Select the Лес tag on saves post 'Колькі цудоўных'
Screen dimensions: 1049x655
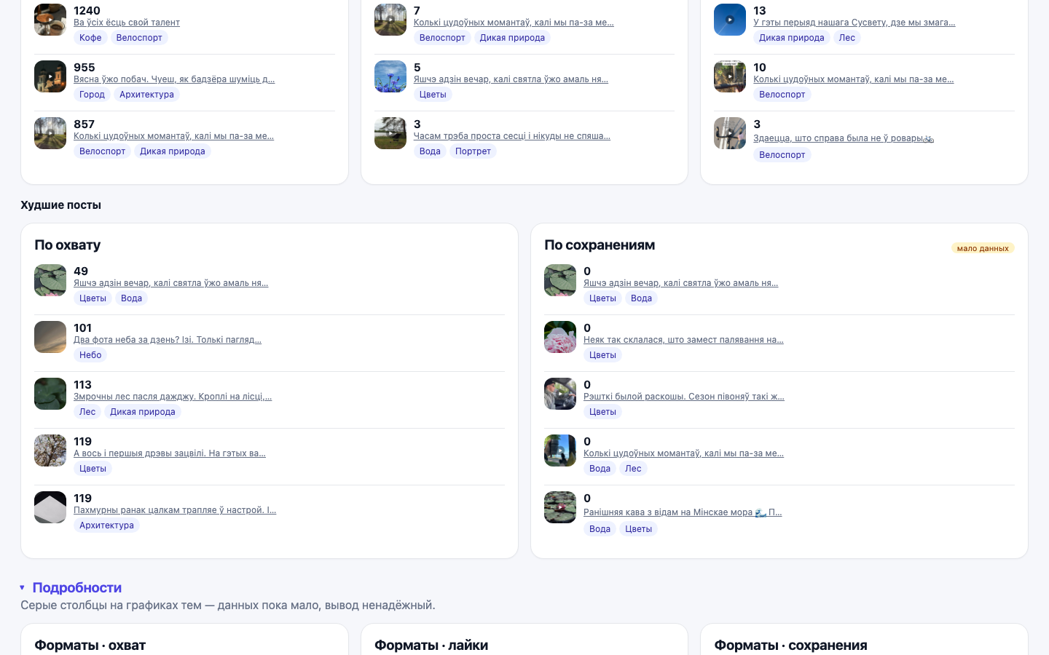tap(633, 469)
